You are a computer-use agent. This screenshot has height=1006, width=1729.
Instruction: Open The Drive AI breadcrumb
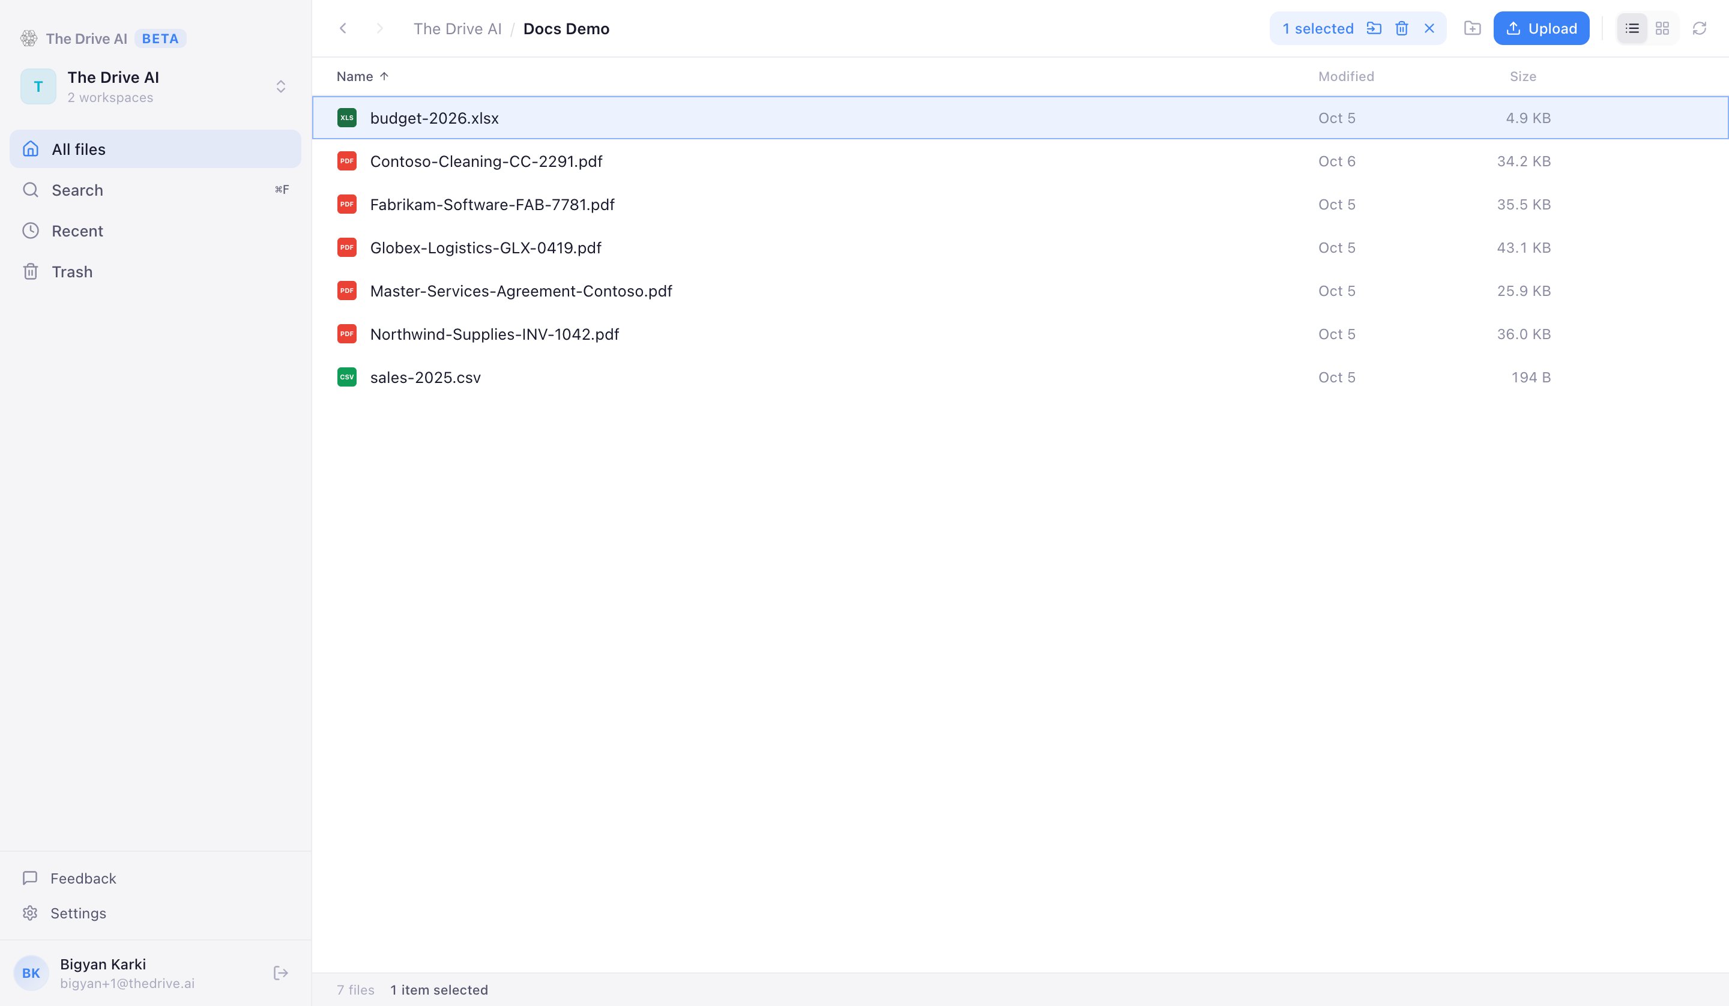(x=457, y=29)
